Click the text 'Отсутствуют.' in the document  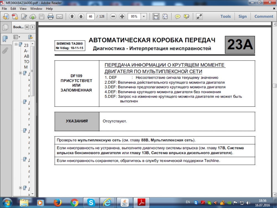[x=115, y=121]
